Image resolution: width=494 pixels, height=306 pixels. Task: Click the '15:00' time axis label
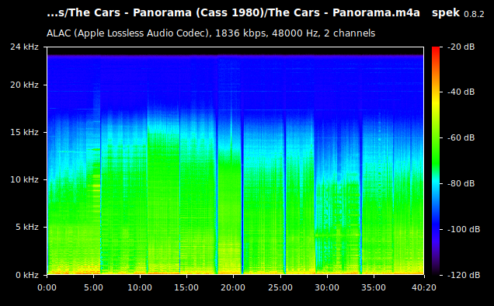click(187, 287)
